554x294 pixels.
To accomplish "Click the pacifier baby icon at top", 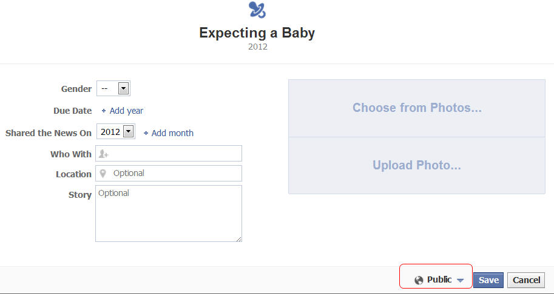I will pos(257,10).
